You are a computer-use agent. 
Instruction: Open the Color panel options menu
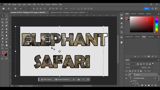click(x=158, y=14)
